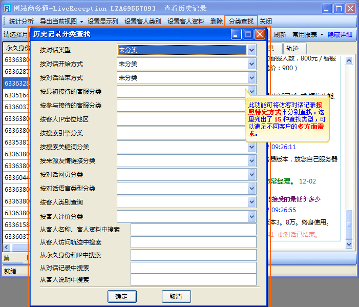
Task: Click 设置客人资料 in the toolbar
Action: [x=185, y=22]
